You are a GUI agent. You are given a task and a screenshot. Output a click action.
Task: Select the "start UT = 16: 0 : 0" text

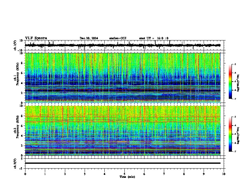click(x=154, y=38)
